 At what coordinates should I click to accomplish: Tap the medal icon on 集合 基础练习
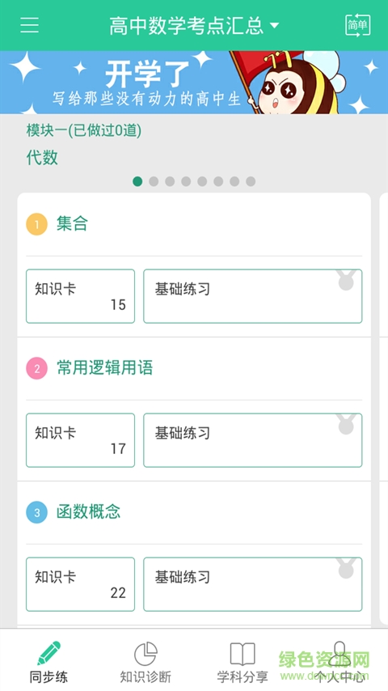coord(346,280)
